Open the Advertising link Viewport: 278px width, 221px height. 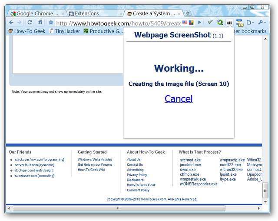pos(135,170)
